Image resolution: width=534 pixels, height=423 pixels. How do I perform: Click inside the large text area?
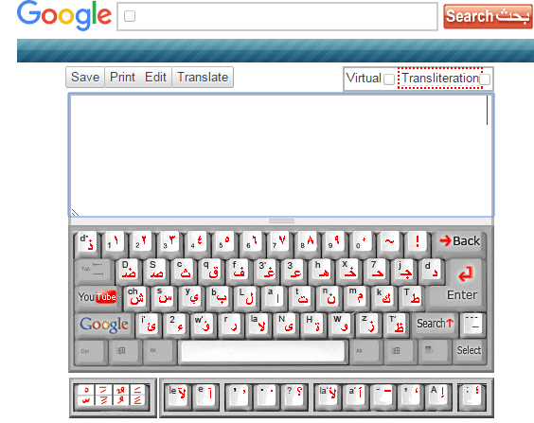pos(281,155)
